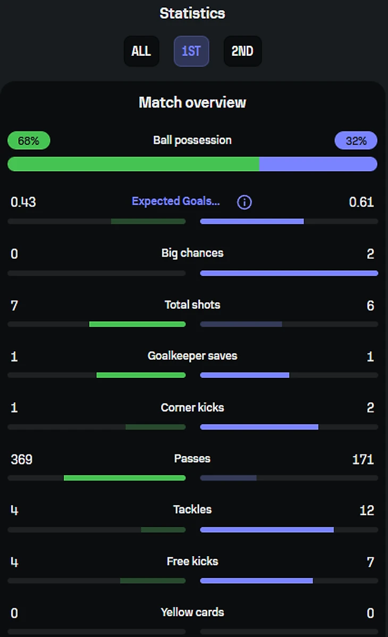Click the Yellow cards label
Screen dimensions: 388x637
tap(192, 613)
